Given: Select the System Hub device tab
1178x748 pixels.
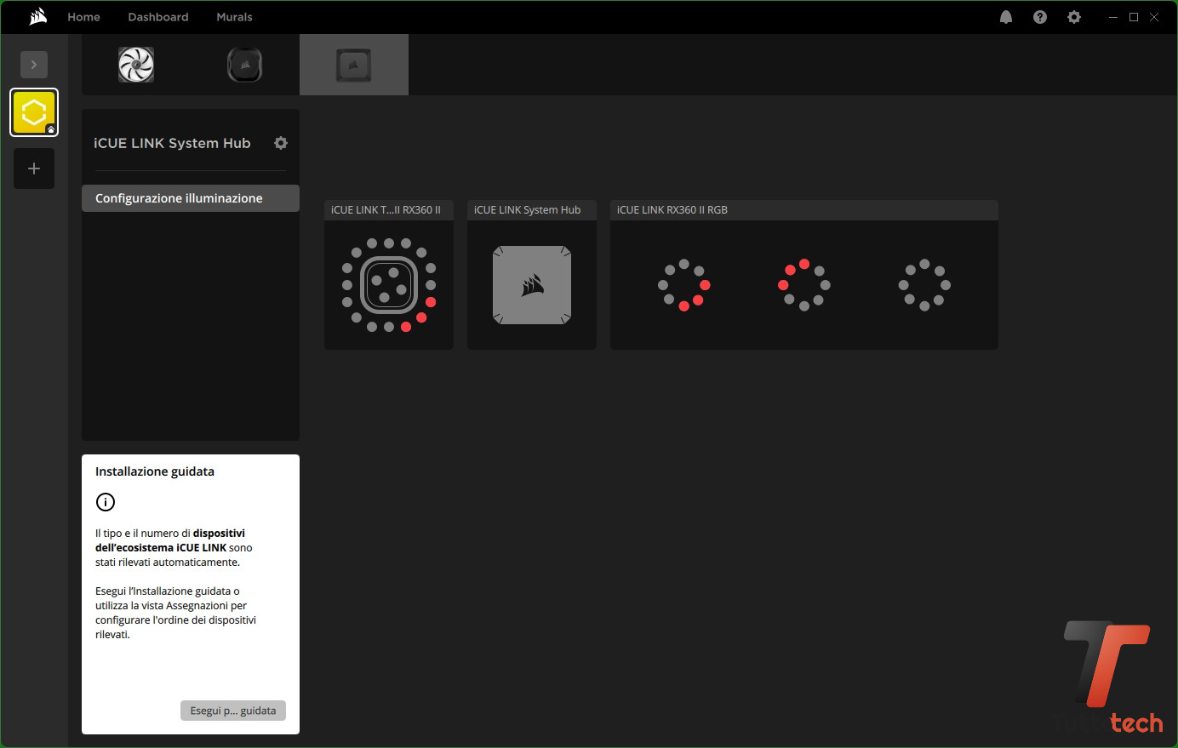Looking at the screenshot, I should click(x=354, y=65).
